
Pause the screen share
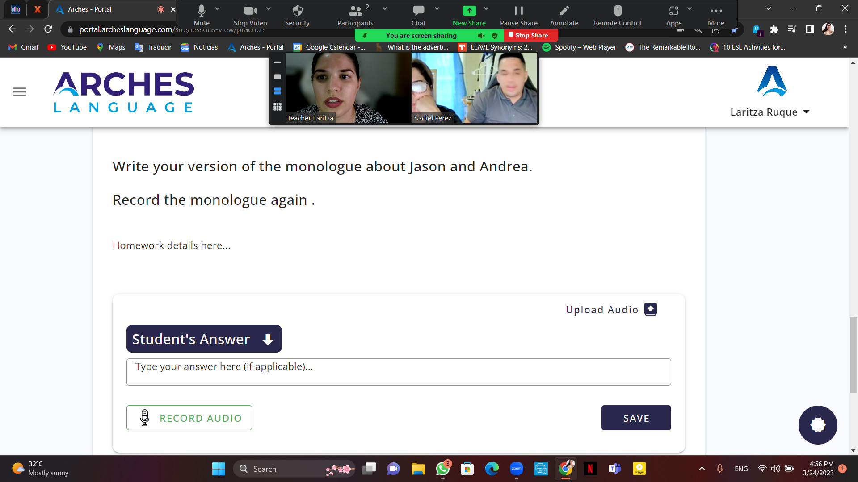[519, 15]
